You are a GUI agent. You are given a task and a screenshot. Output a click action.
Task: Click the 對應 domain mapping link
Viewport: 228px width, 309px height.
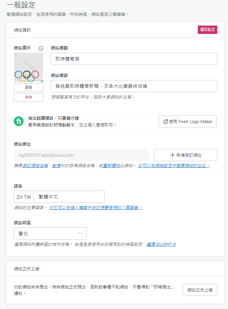(56, 166)
